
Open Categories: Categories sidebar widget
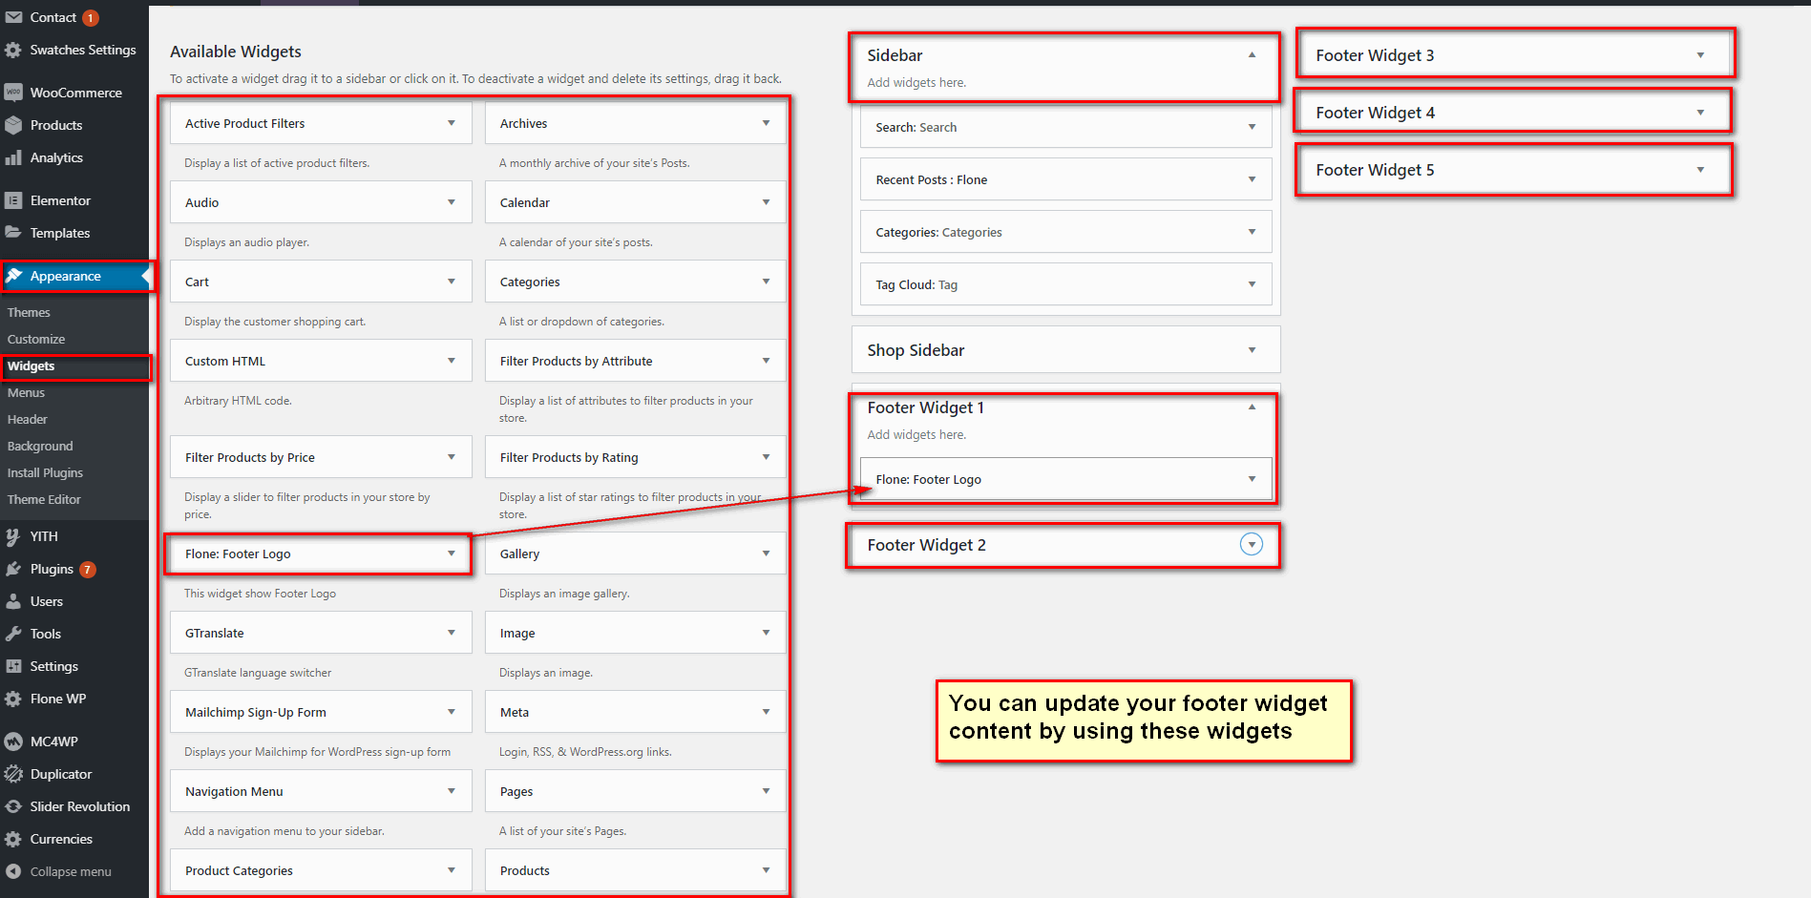click(x=1065, y=232)
